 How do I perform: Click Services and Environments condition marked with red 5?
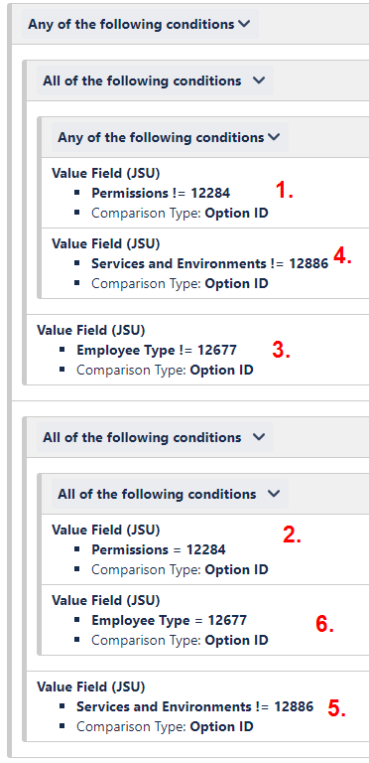194,706
